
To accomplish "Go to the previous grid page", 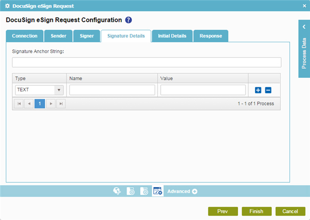I will (x=29, y=104).
